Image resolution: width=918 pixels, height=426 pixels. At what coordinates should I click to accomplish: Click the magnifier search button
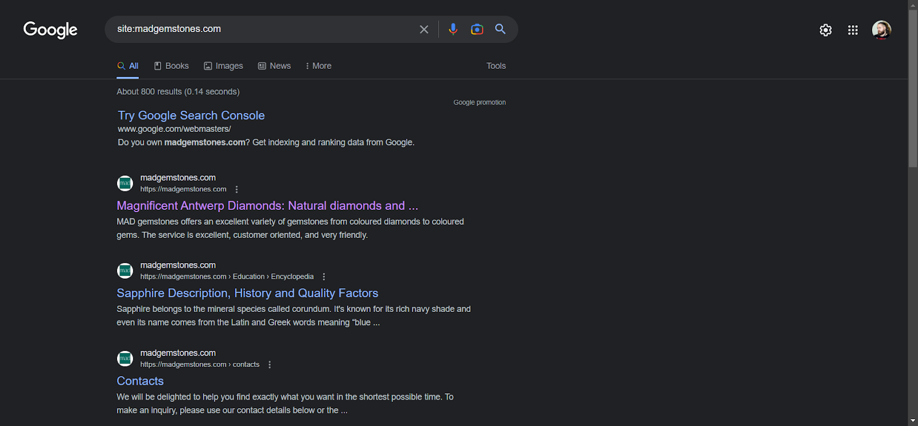coord(500,29)
